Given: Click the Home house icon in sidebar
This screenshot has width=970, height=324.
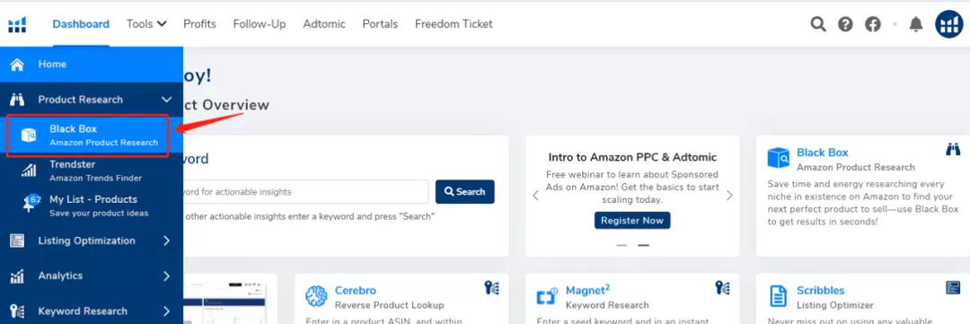Looking at the screenshot, I should point(17,65).
